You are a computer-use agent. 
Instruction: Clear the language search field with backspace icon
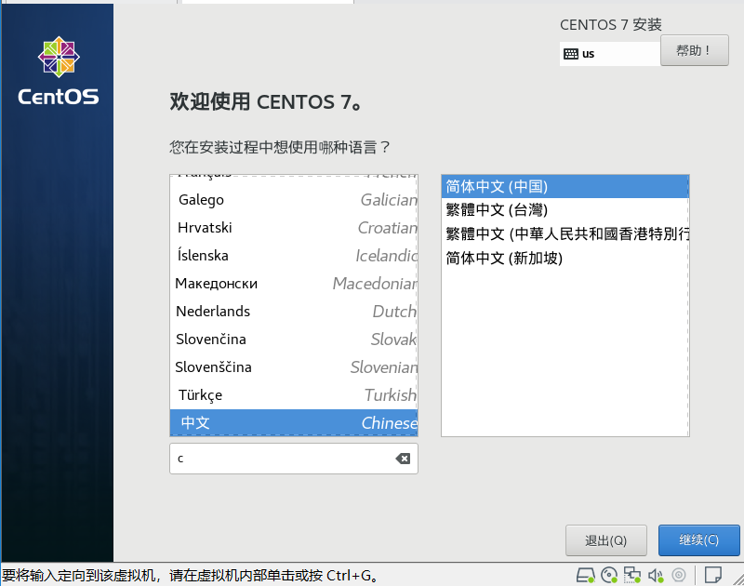[x=403, y=459]
